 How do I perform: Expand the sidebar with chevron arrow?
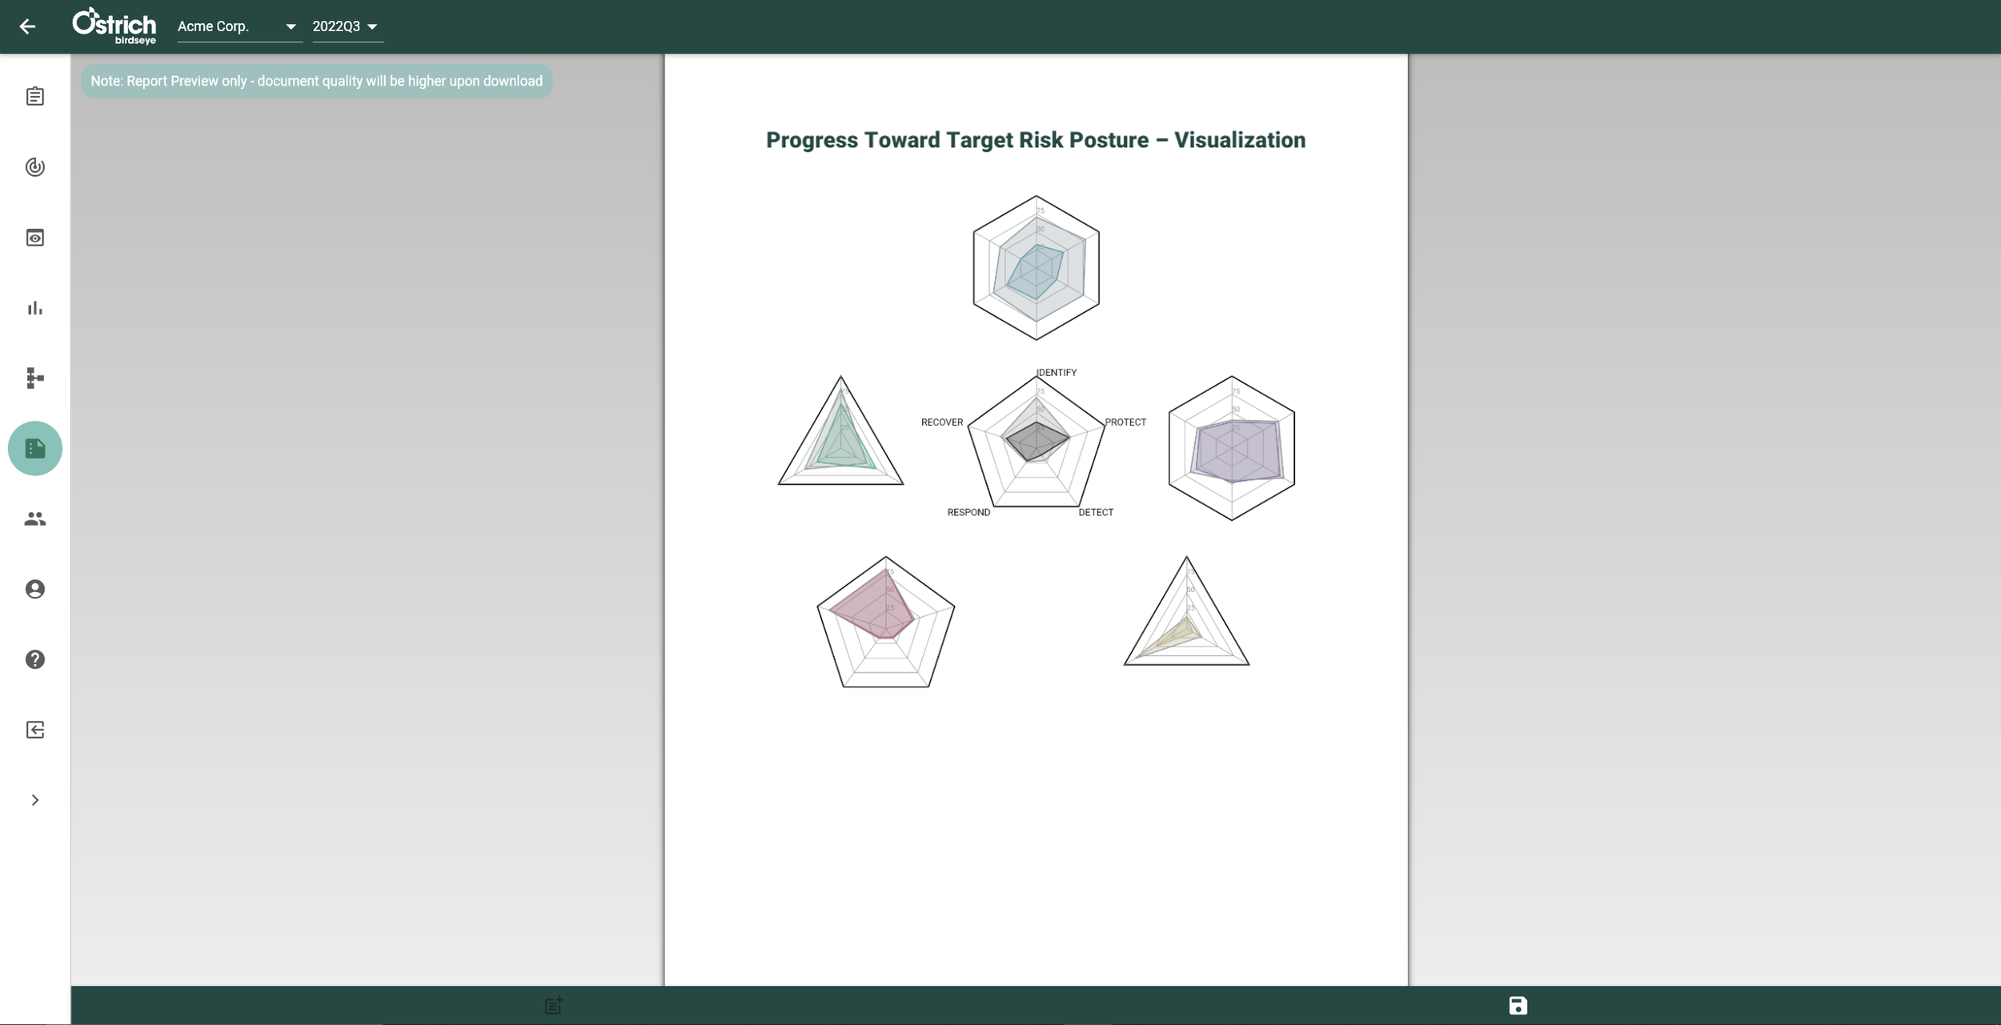pos(35,801)
